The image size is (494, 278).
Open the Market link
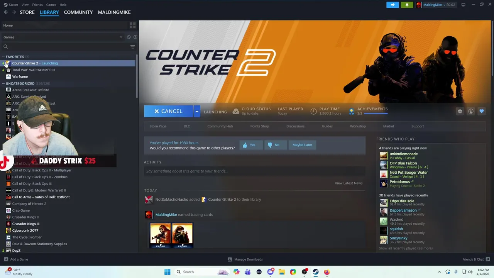[389, 126]
